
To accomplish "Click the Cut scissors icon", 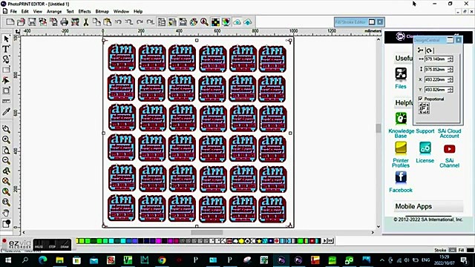I will [86, 22].
